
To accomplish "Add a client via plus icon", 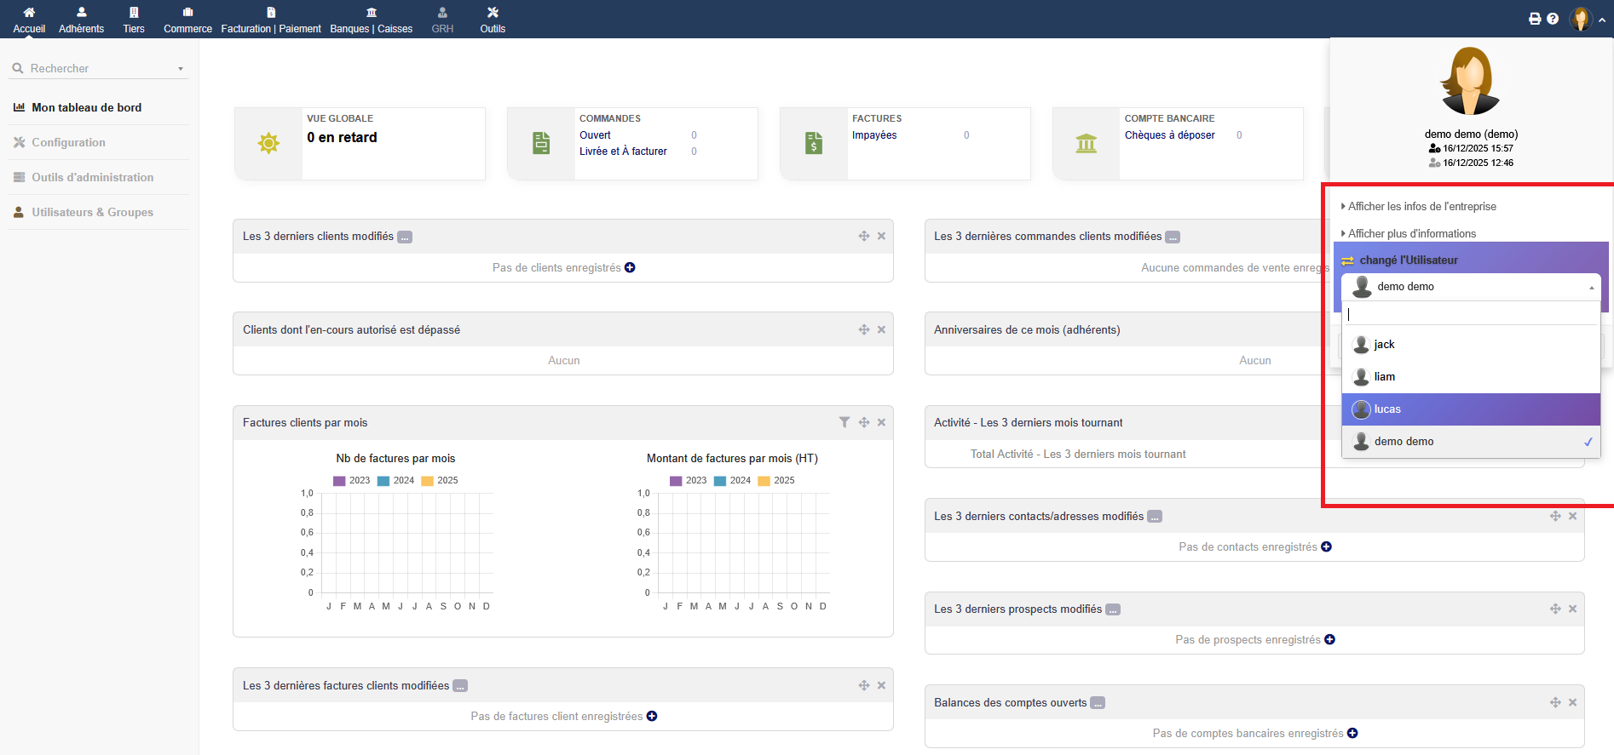I will coord(630,267).
